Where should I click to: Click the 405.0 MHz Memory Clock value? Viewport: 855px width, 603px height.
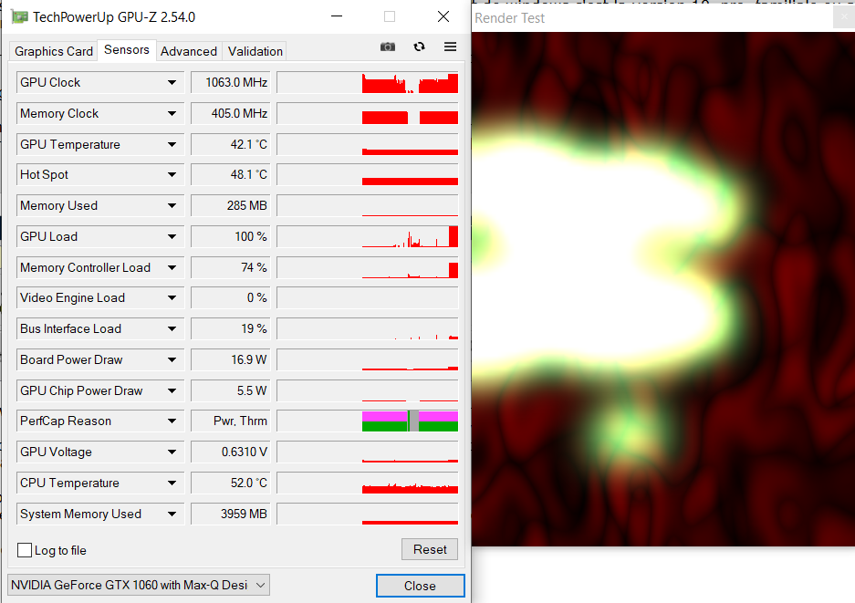[231, 113]
